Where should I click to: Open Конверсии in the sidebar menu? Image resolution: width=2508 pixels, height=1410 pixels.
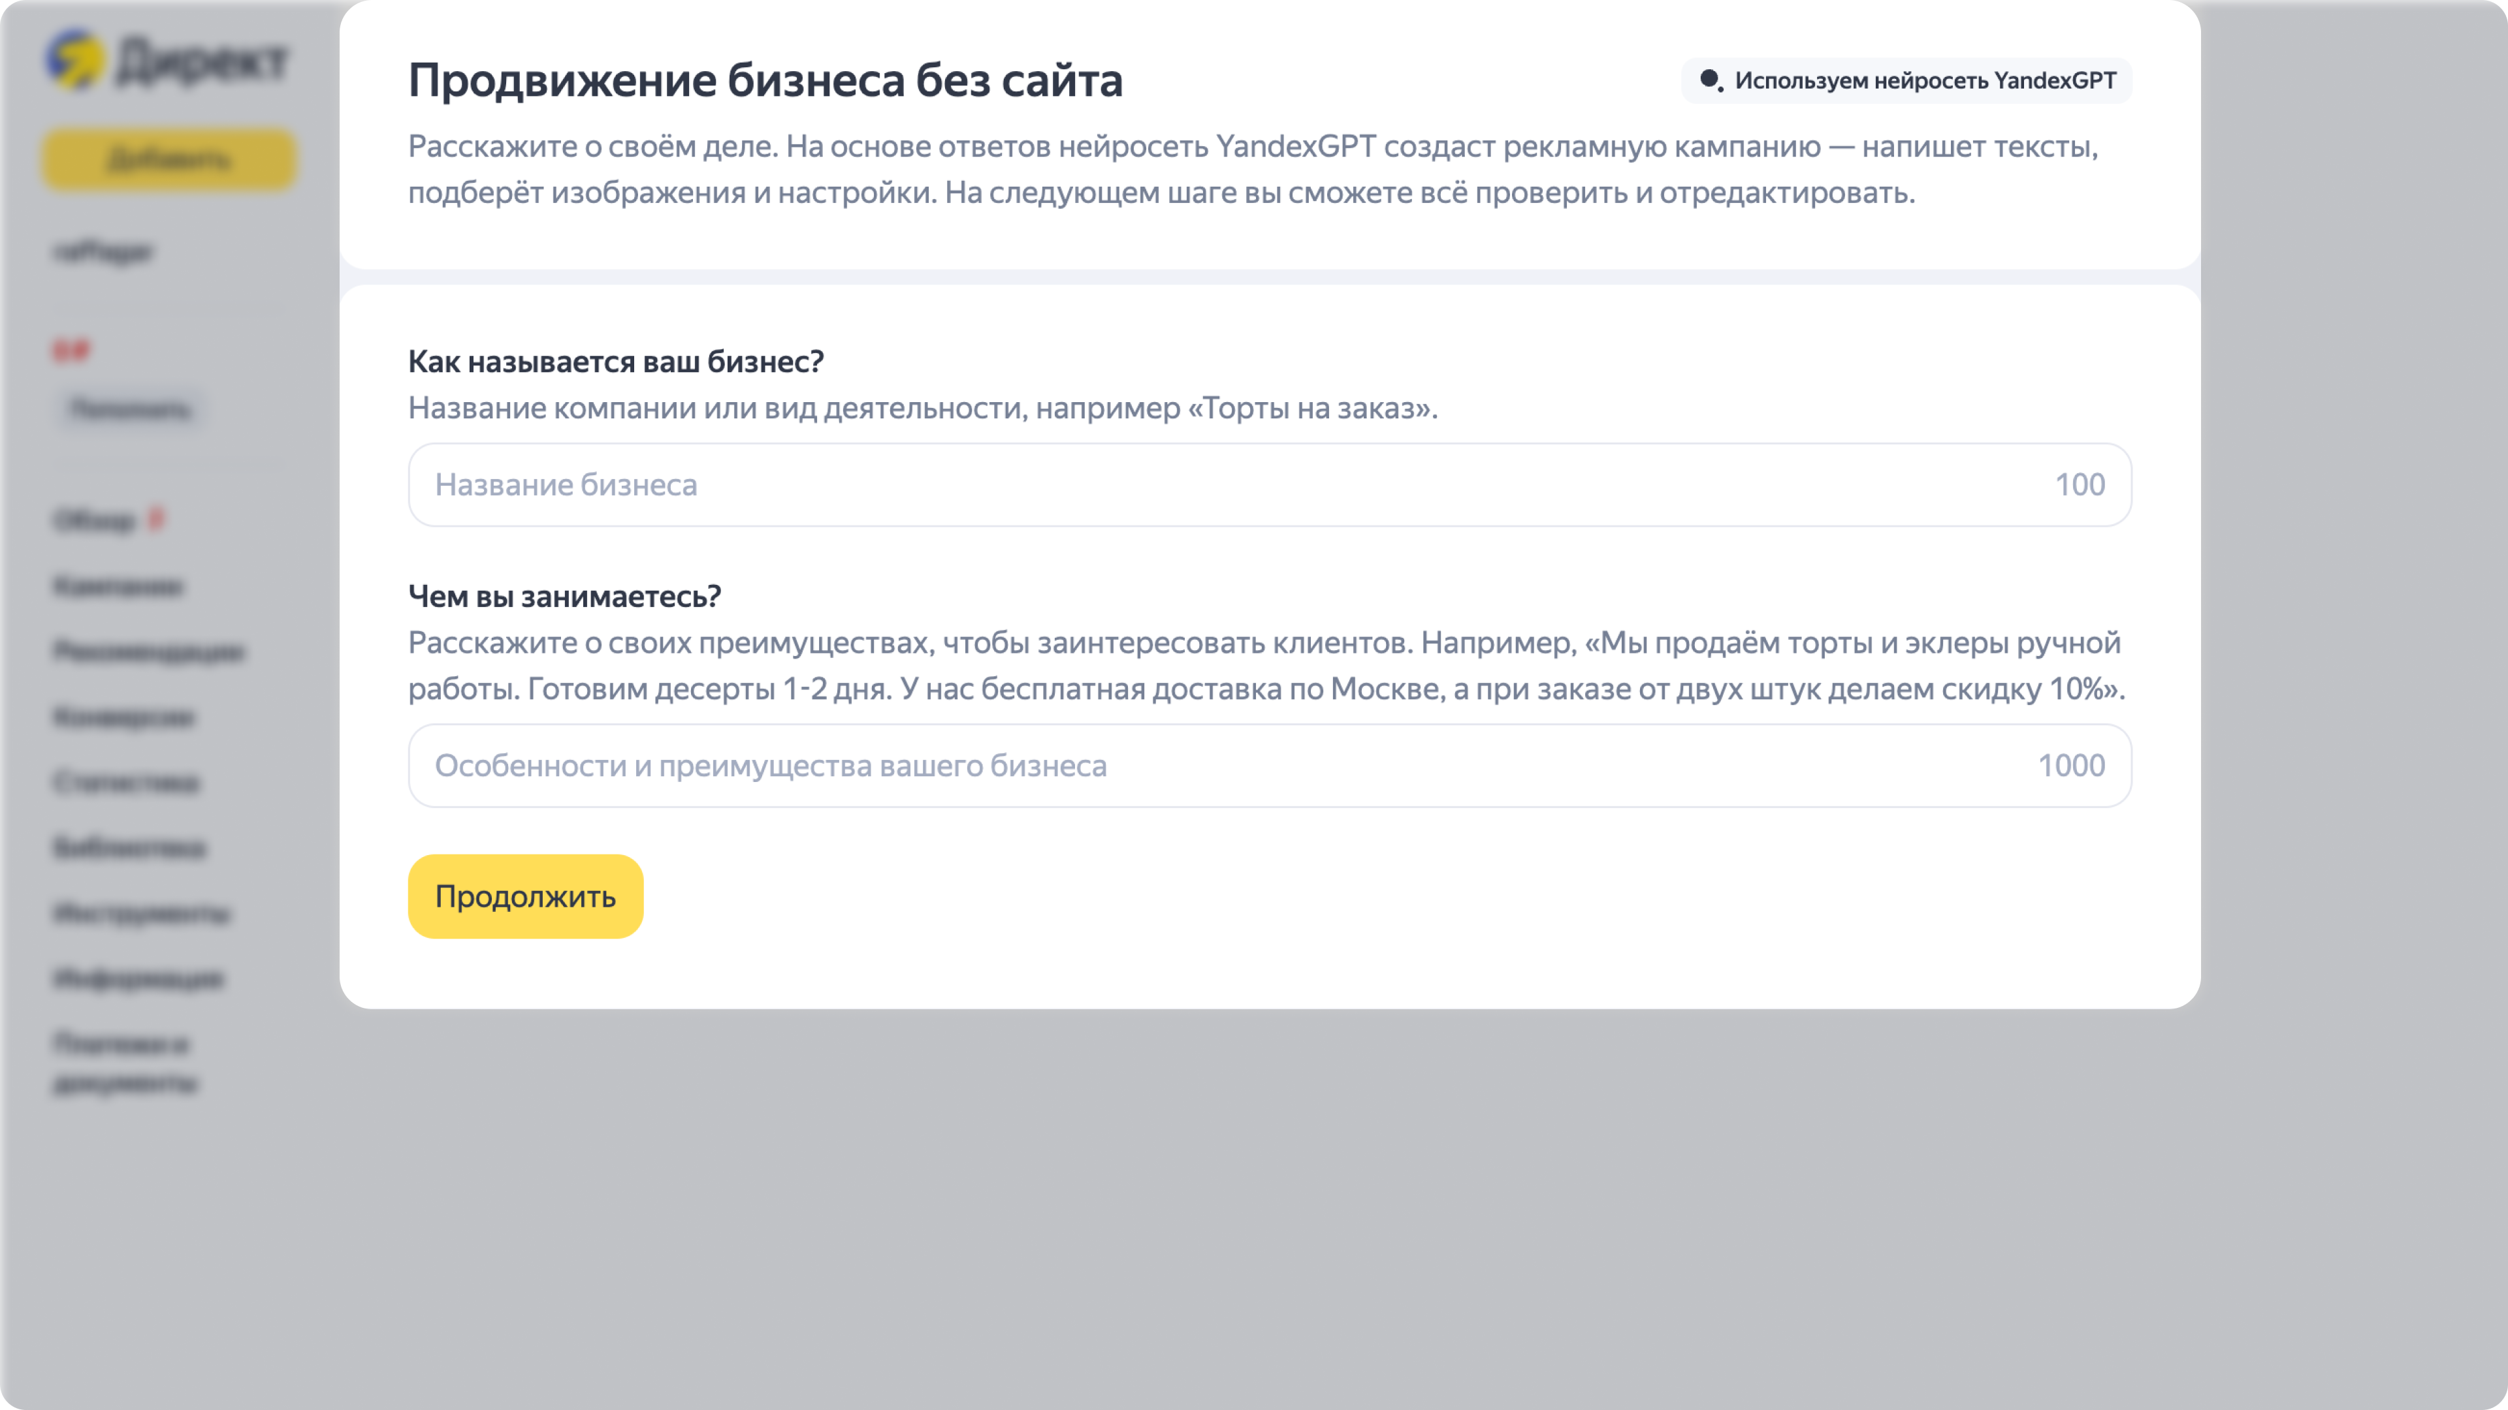coord(123,717)
